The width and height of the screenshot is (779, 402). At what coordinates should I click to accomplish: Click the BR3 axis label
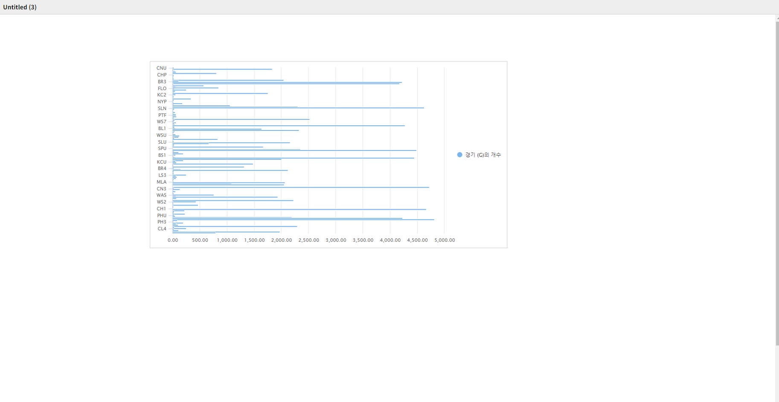tap(162, 82)
